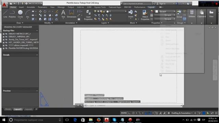
Task: Expand the Block panel dropdown
Action: click(133, 23)
